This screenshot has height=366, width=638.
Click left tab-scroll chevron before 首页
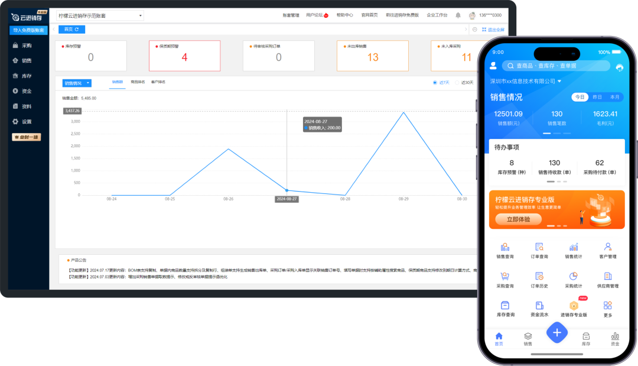(54, 30)
